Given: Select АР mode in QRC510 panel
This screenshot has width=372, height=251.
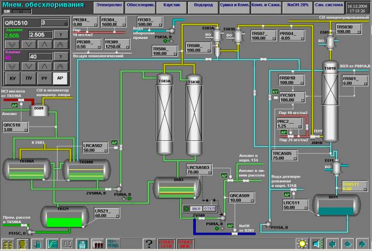Looking at the screenshot, I should tap(59, 79).
